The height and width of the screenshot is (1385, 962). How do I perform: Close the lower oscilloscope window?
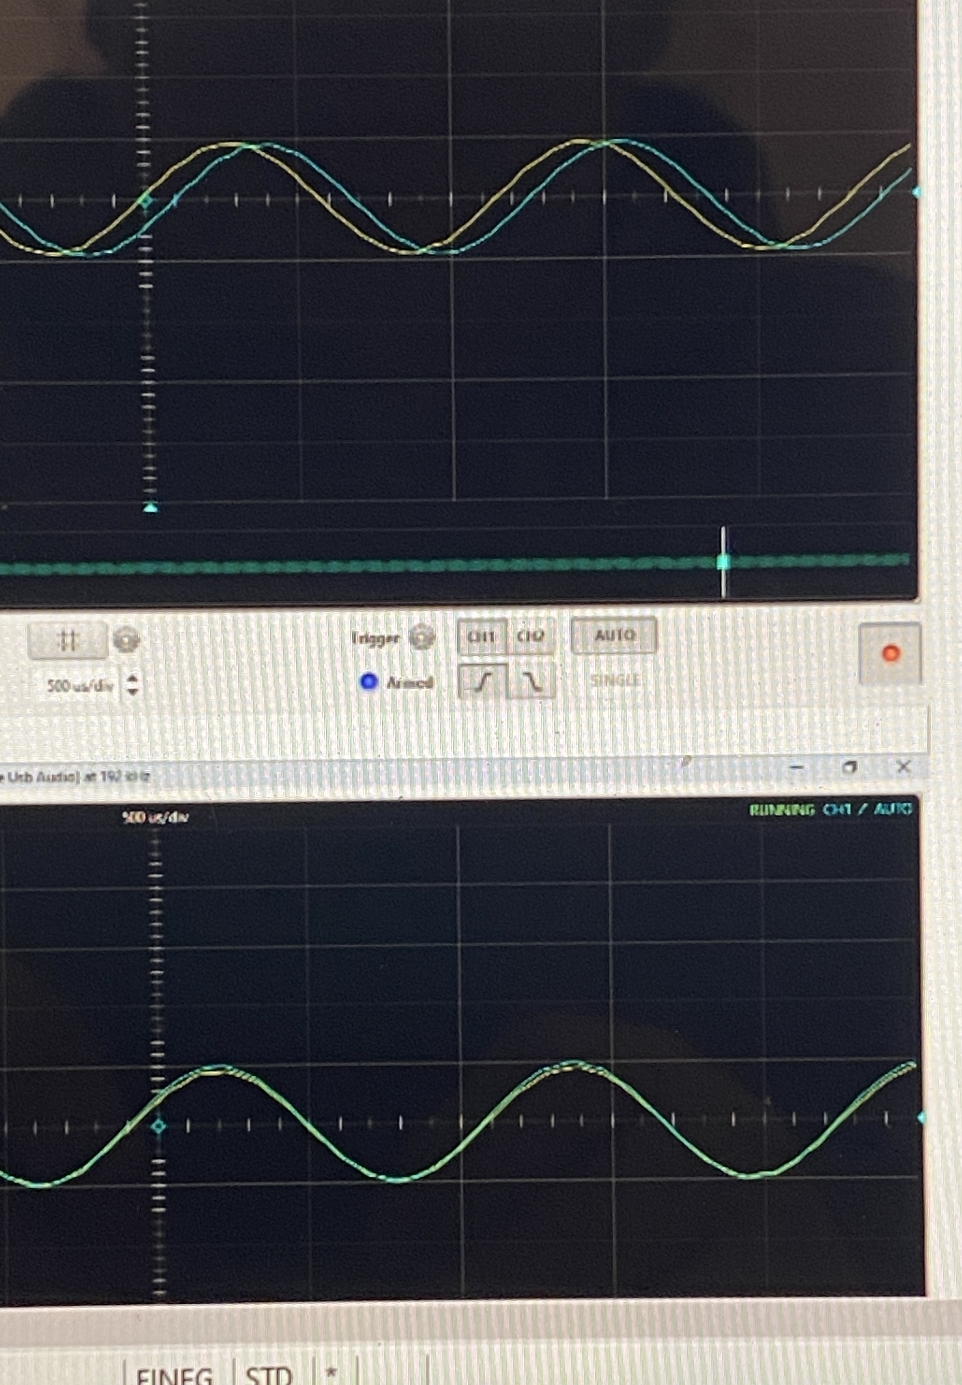(x=903, y=767)
